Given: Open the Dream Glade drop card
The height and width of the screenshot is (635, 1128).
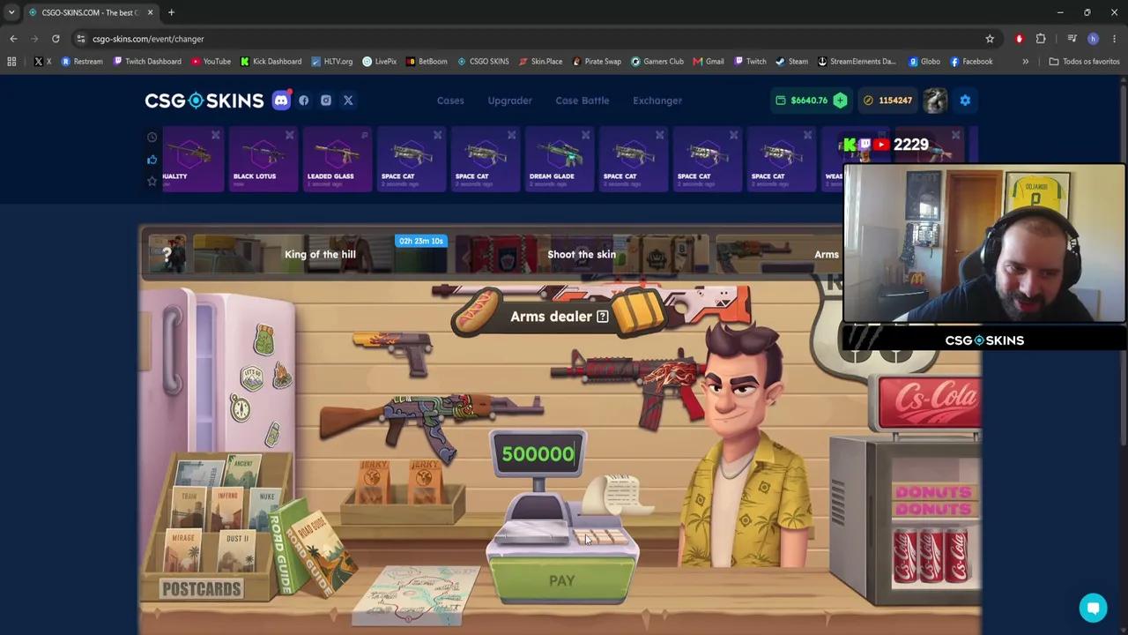Looking at the screenshot, I should (x=558, y=159).
